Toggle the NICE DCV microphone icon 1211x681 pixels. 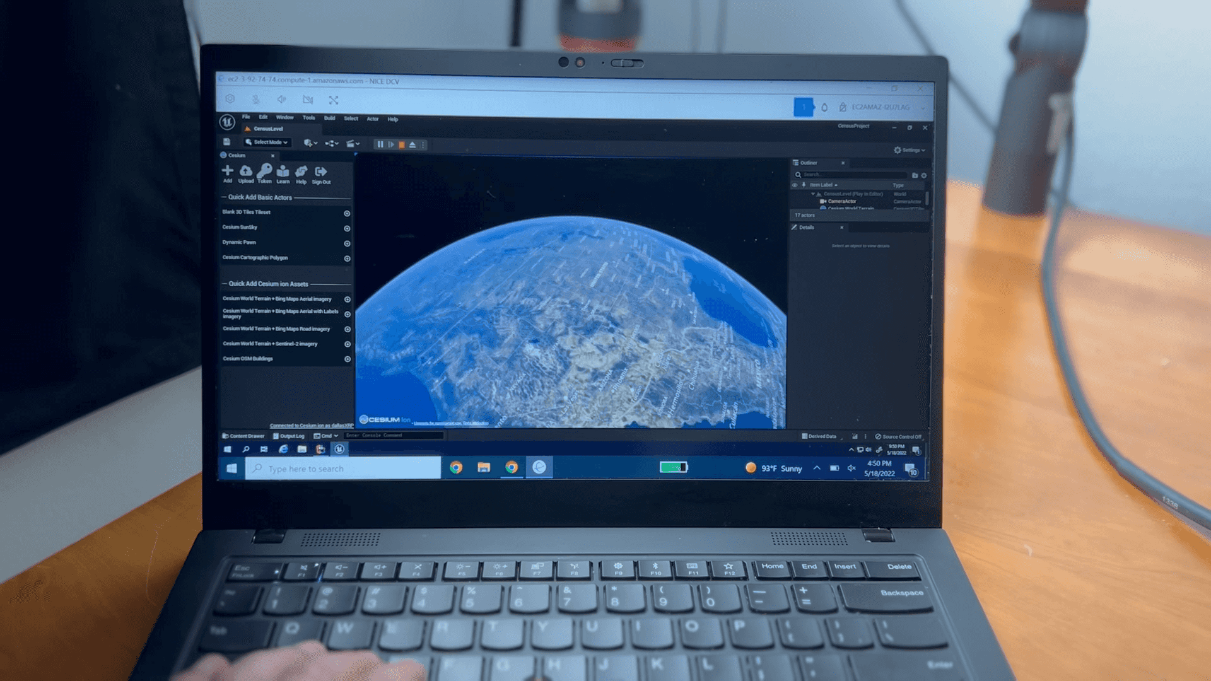255,99
